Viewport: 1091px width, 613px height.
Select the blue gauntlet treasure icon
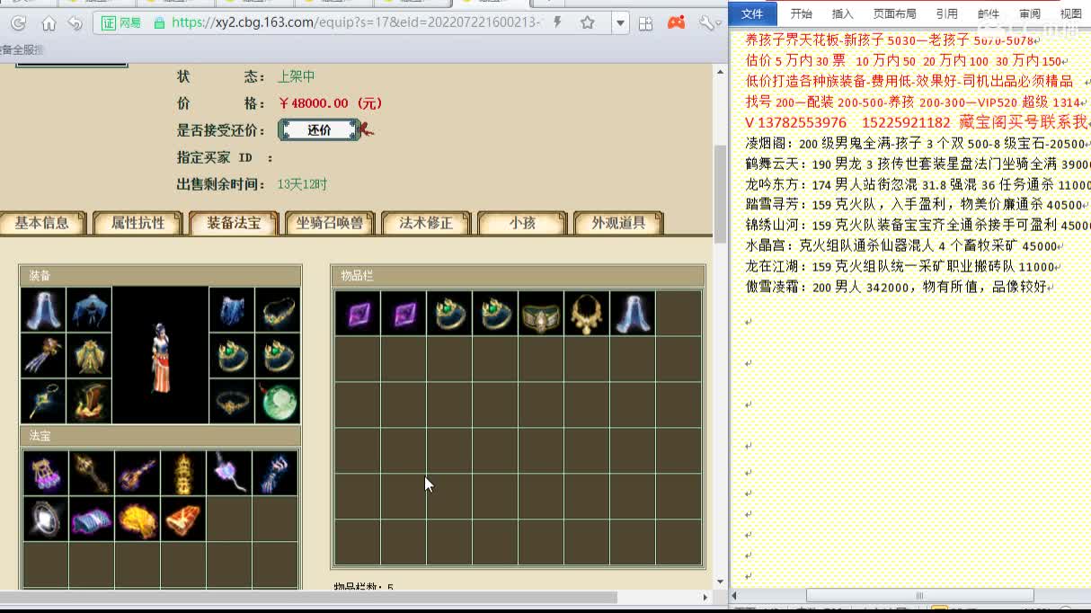coord(274,474)
